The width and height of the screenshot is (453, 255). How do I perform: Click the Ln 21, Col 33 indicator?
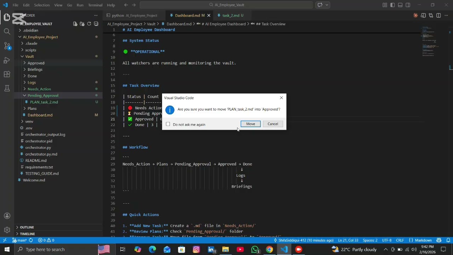(x=348, y=240)
